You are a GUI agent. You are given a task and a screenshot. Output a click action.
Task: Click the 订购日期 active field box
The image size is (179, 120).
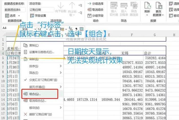pyautogui.click(x=41, y=10)
